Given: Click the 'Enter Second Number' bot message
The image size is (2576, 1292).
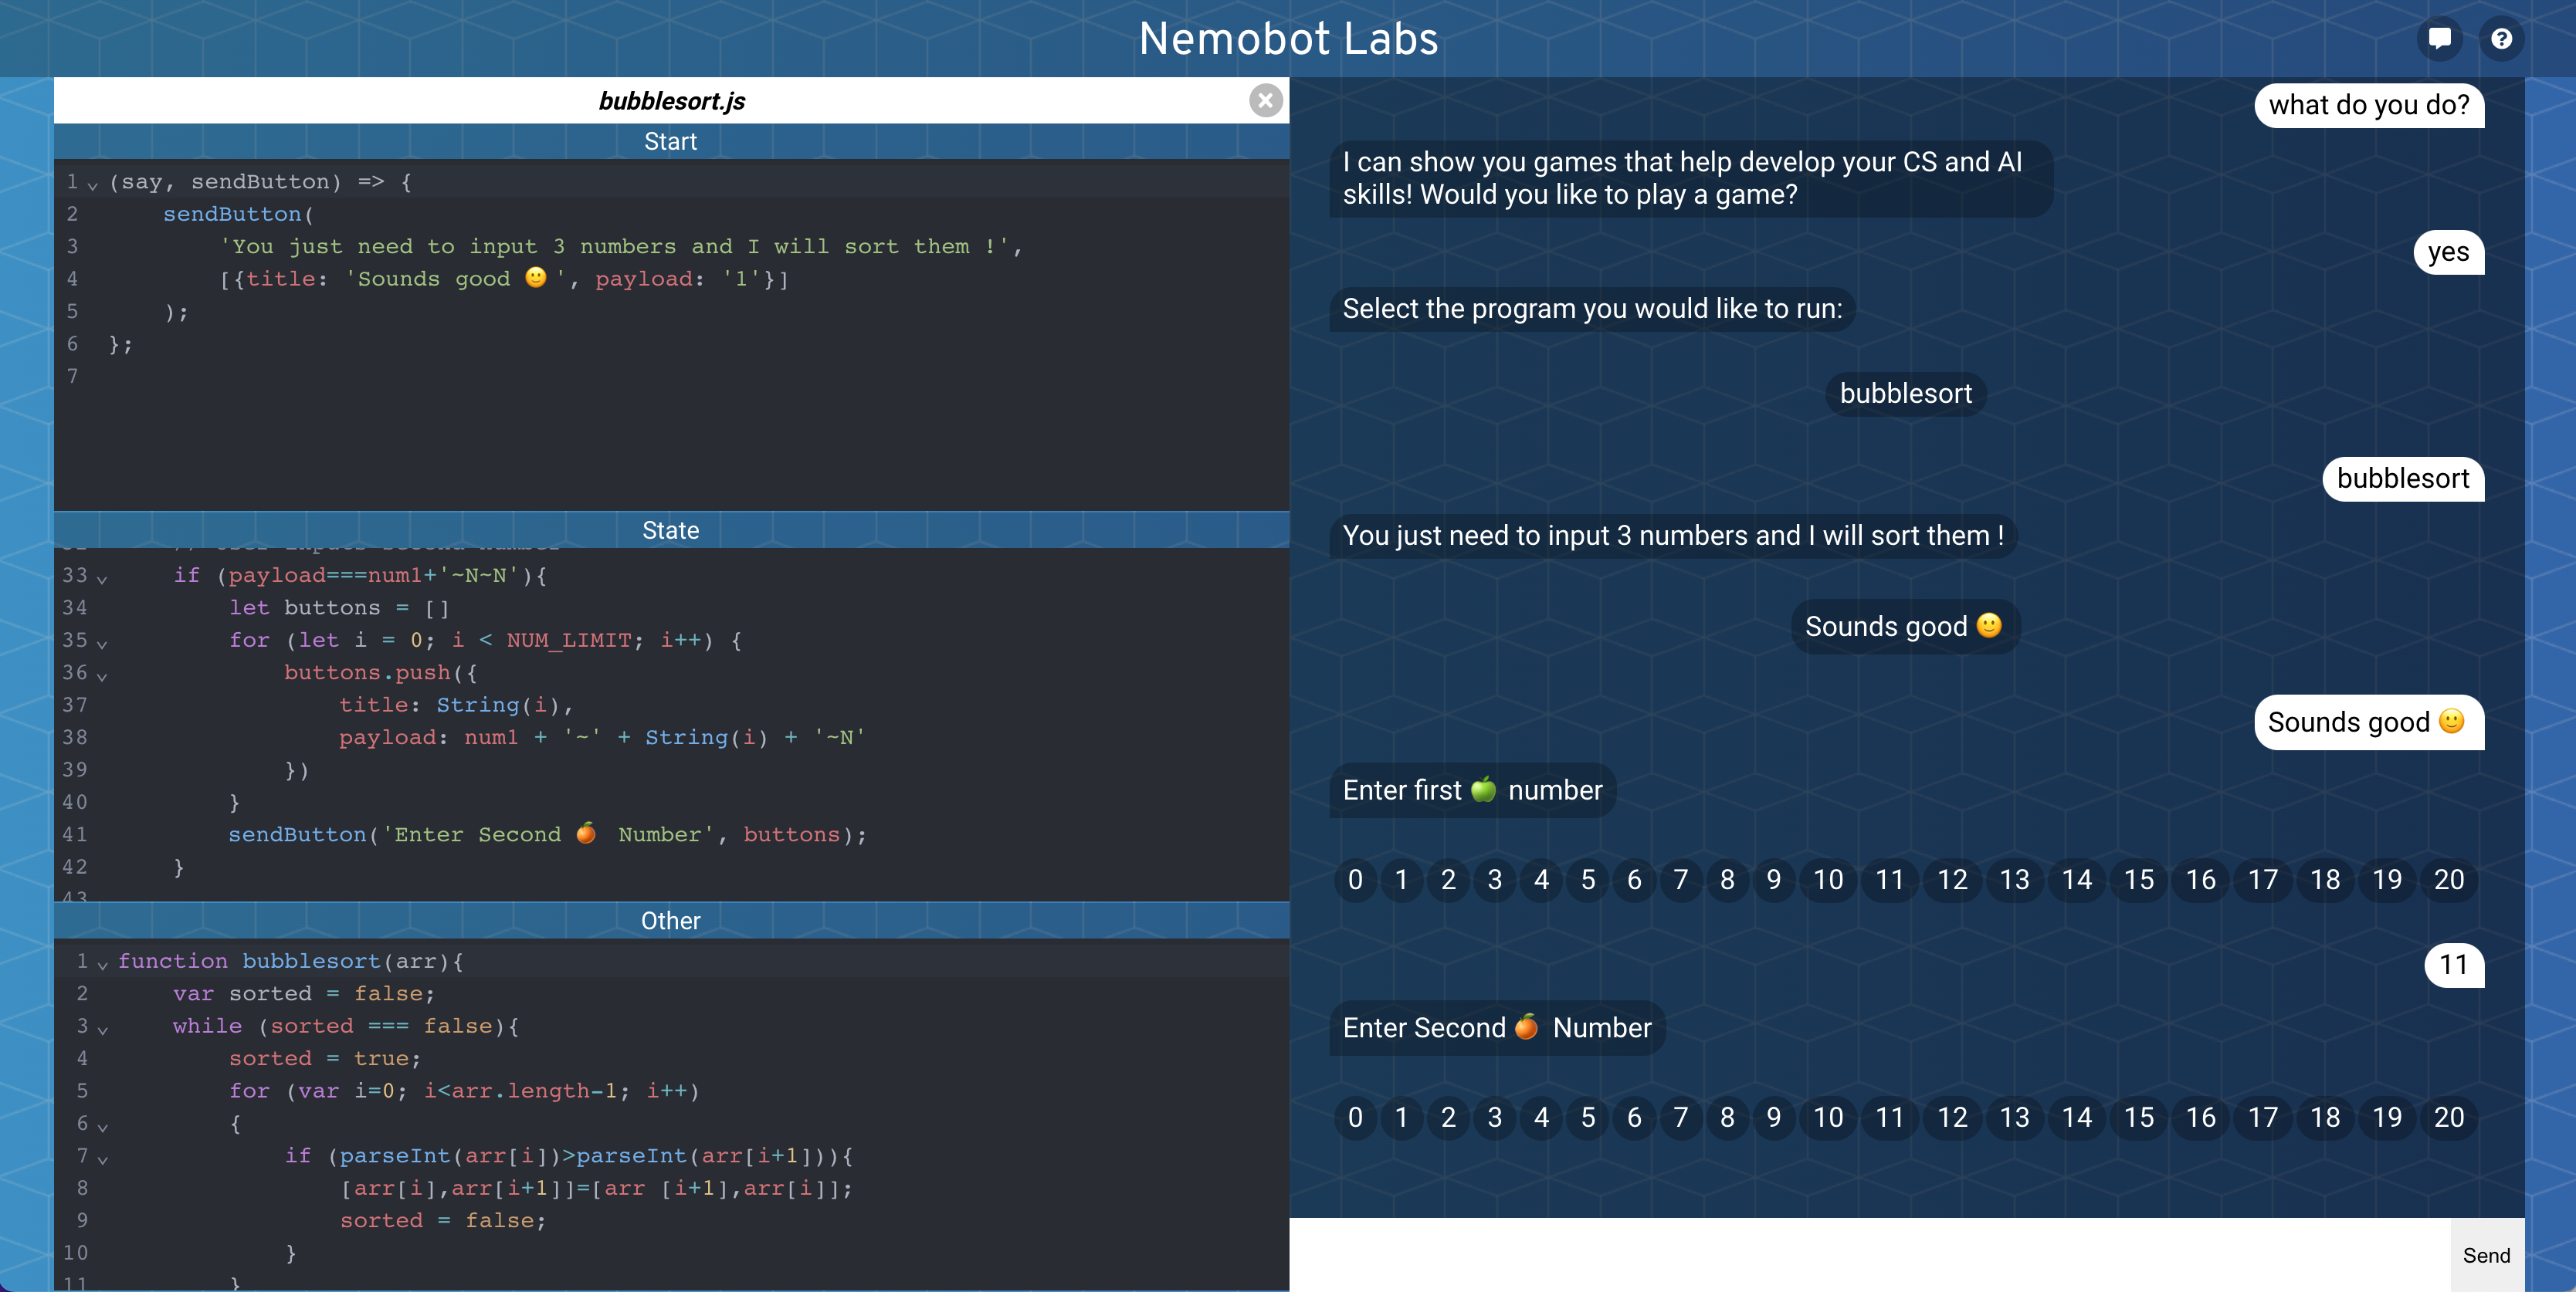Looking at the screenshot, I should [1497, 1027].
